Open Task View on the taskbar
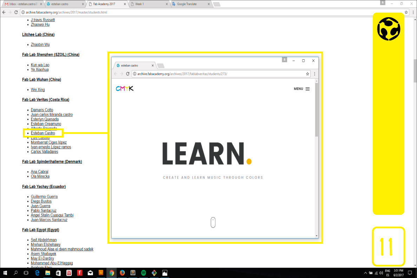 pos(26,273)
